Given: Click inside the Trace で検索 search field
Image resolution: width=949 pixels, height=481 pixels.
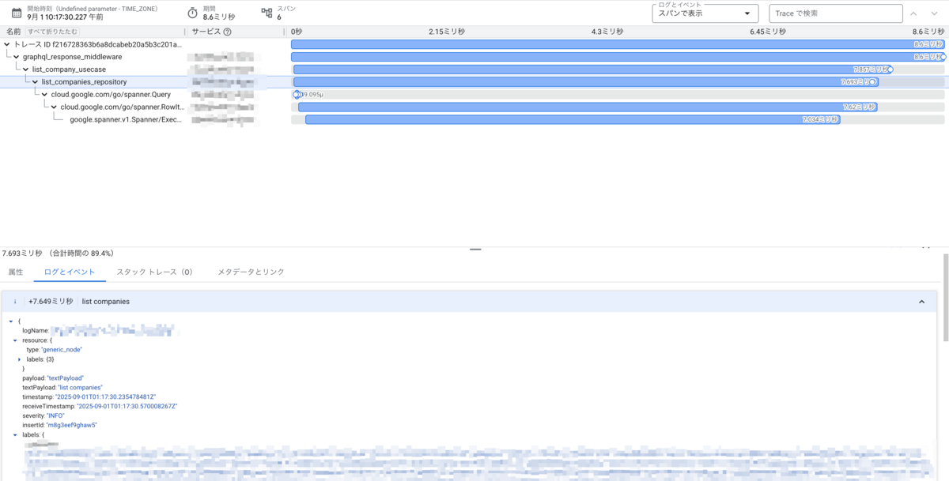Looking at the screenshot, I should [x=835, y=13].
